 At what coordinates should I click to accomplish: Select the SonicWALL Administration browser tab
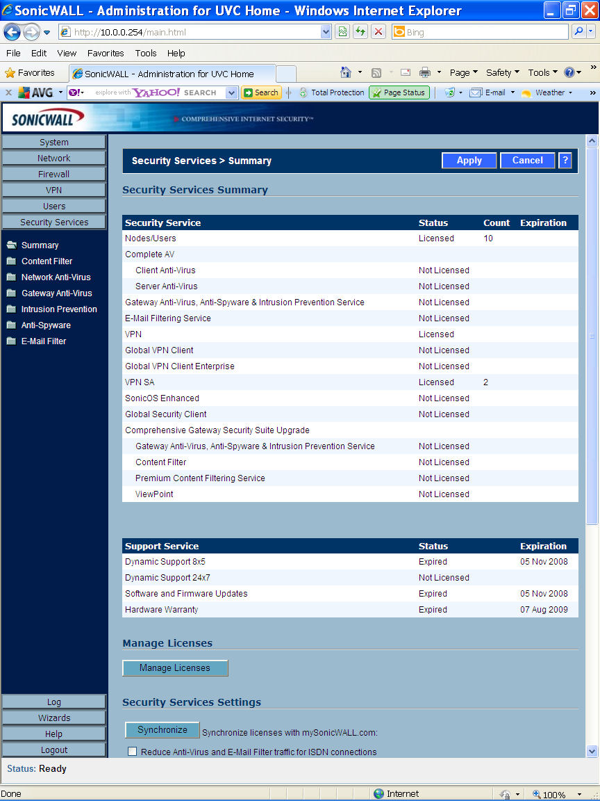point(172,74)
